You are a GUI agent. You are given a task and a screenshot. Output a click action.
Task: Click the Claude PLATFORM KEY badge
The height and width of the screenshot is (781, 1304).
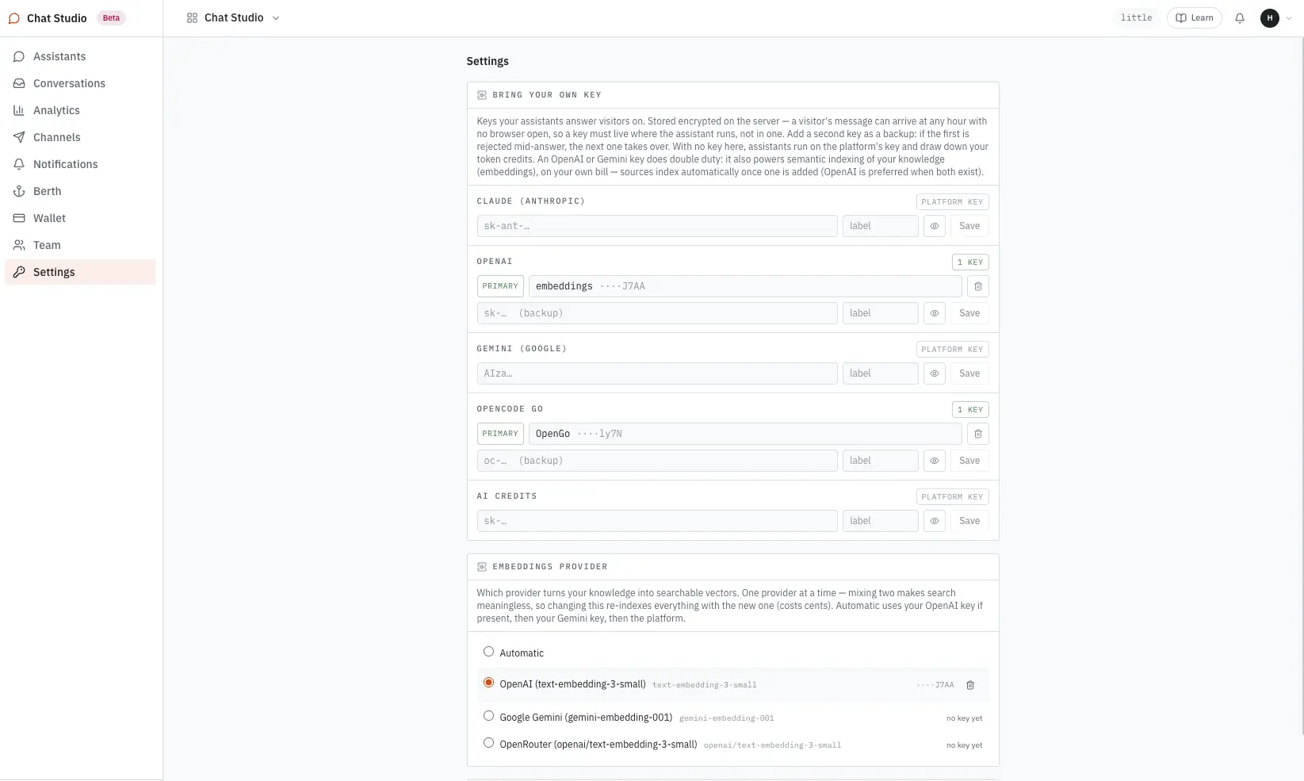(x=952, y=202)
